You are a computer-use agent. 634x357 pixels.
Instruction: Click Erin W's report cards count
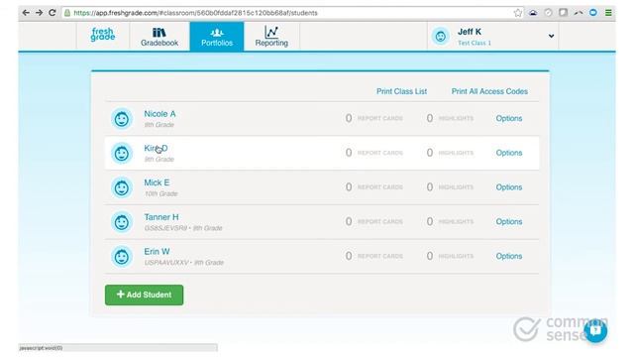(x=373, y=256)
